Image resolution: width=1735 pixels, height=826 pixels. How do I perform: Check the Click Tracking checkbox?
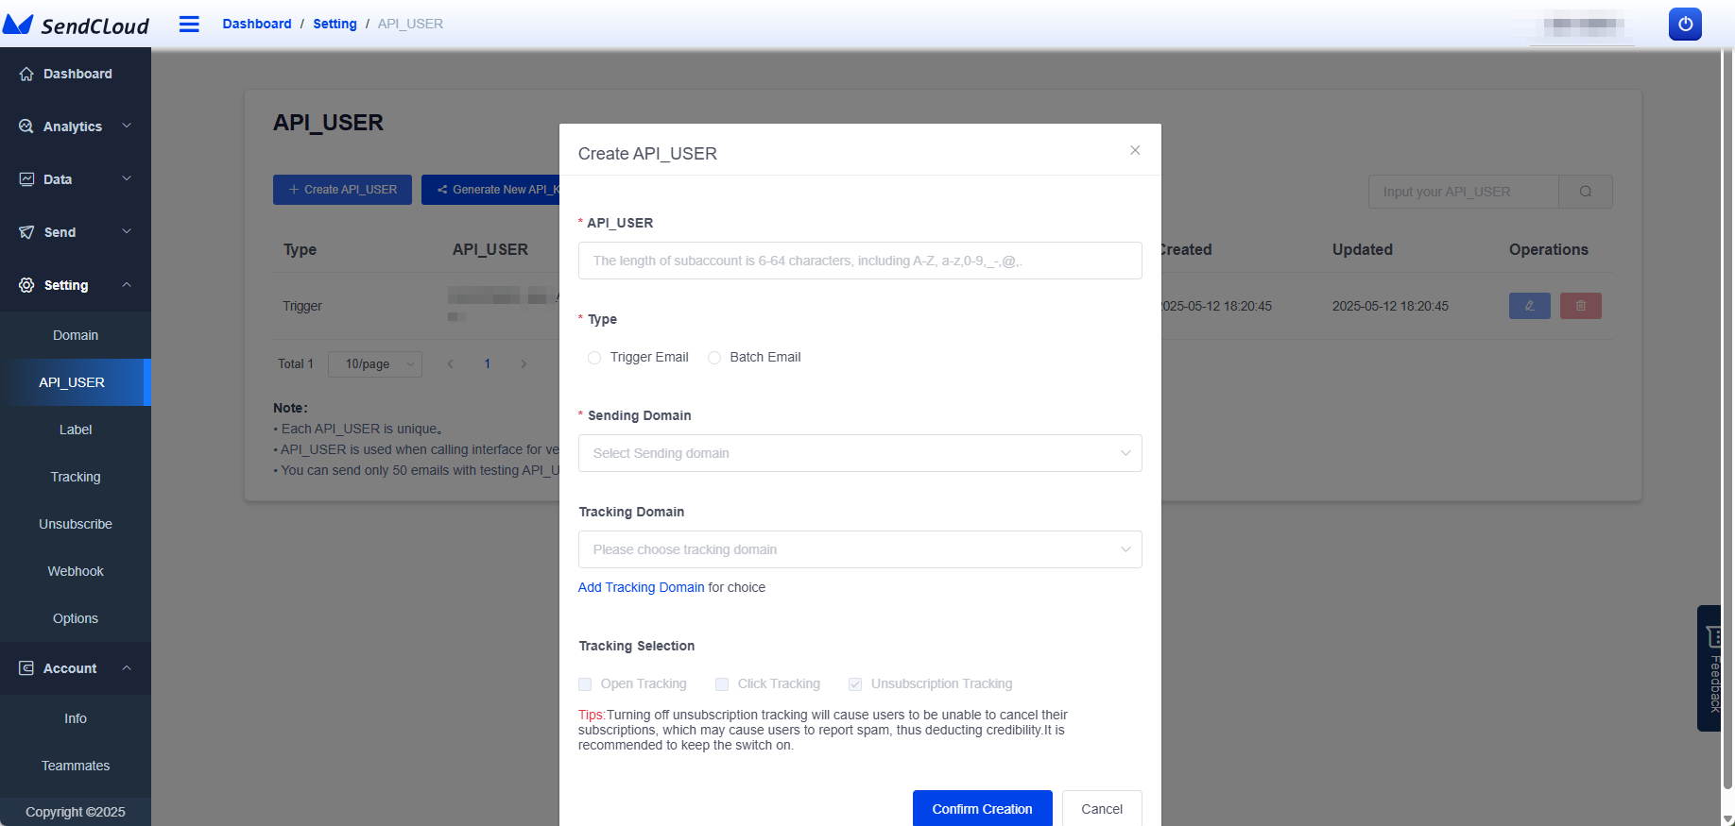click(722, 684)
